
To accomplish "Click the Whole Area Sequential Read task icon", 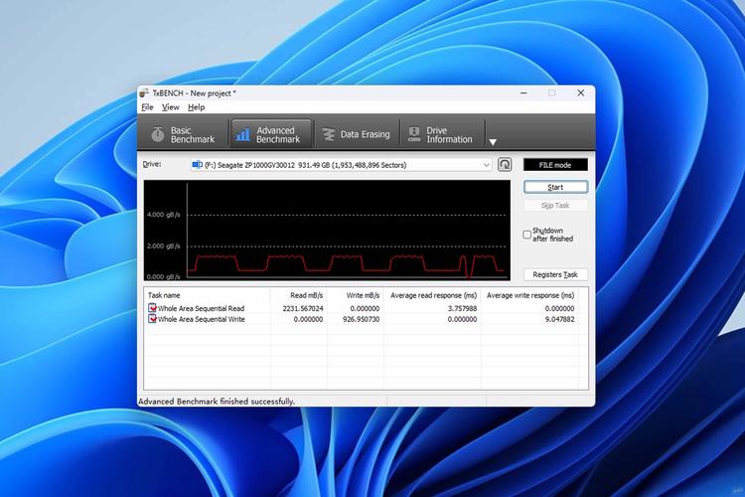I will [x=152, y=308].
